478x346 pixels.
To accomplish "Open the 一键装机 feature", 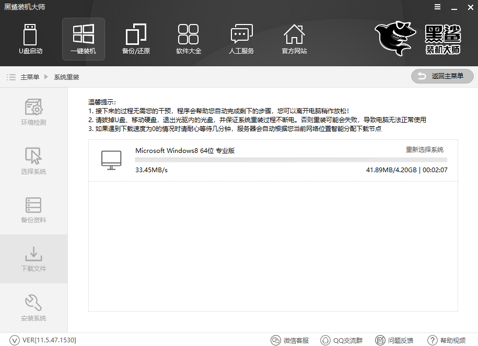I will click(x=83, y=39).
